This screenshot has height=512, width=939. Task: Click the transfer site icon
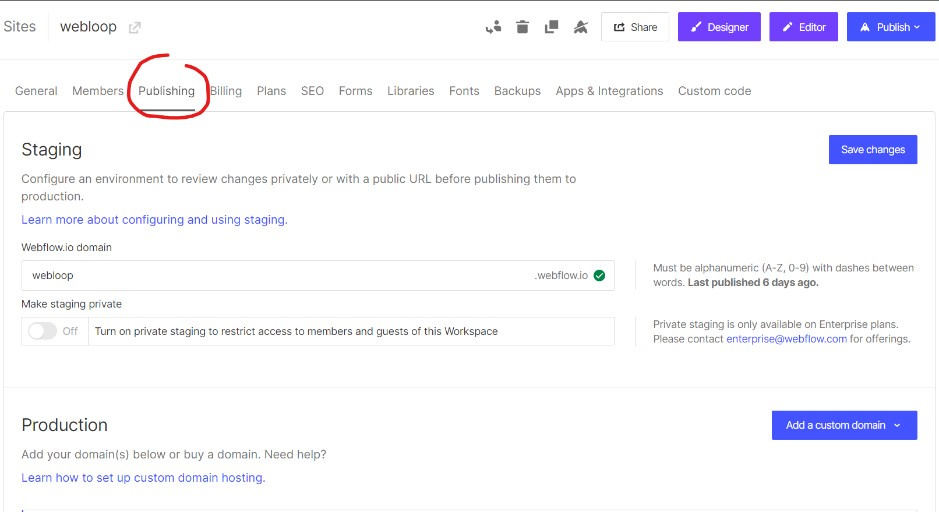[x=493, y=27]
